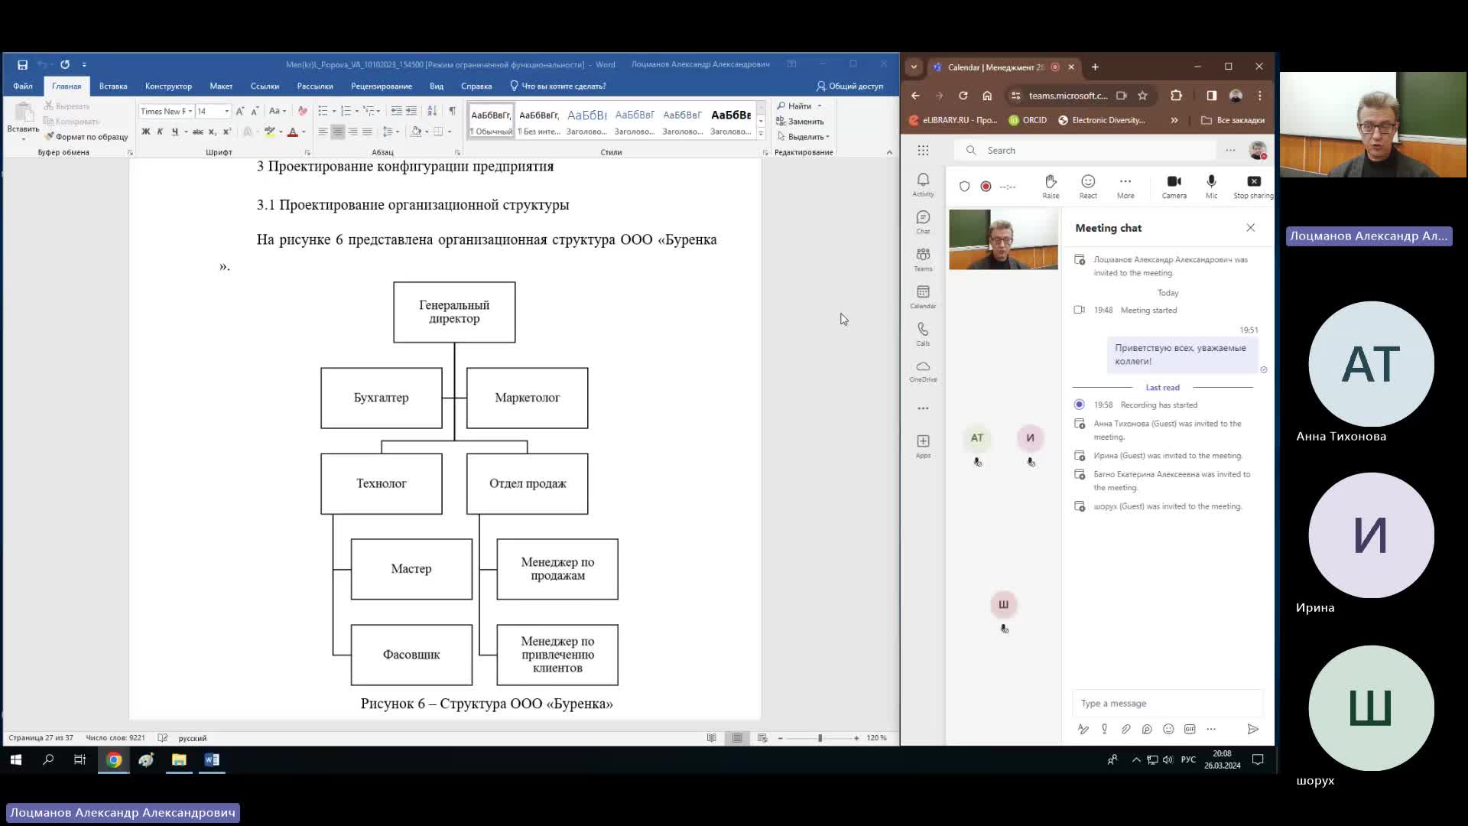
Task: Open the Файл menu tab
Action: (x=23, y=86)
